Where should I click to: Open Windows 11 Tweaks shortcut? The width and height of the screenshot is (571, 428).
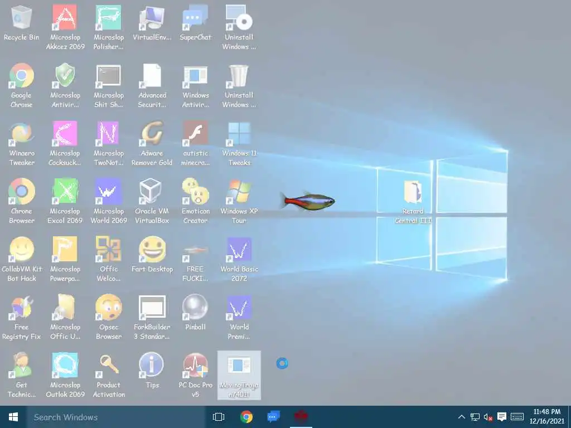[239, 143]
